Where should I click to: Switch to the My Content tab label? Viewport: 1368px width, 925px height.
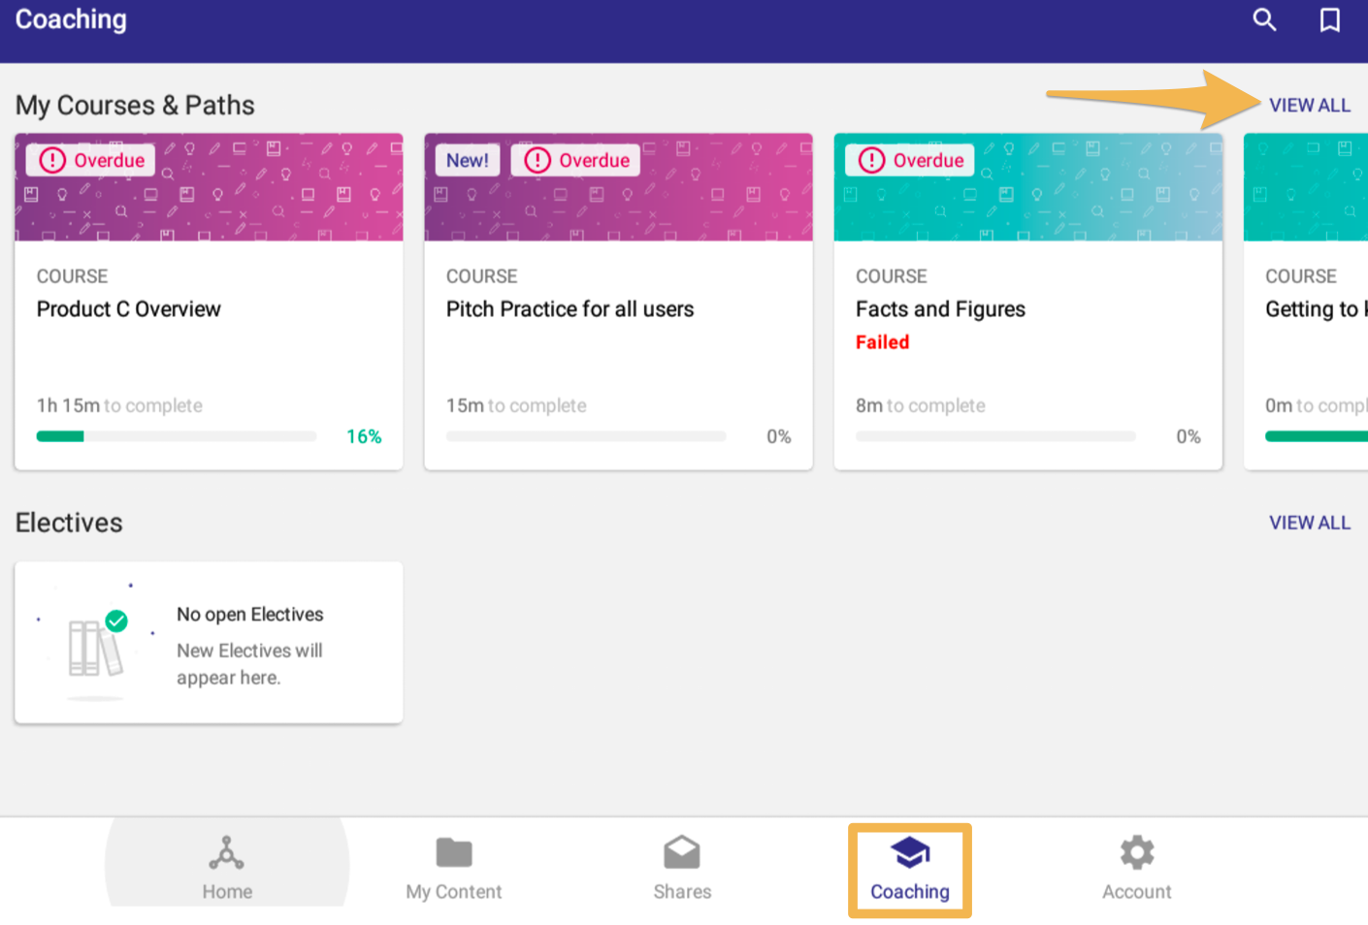[x=453, y=891]
